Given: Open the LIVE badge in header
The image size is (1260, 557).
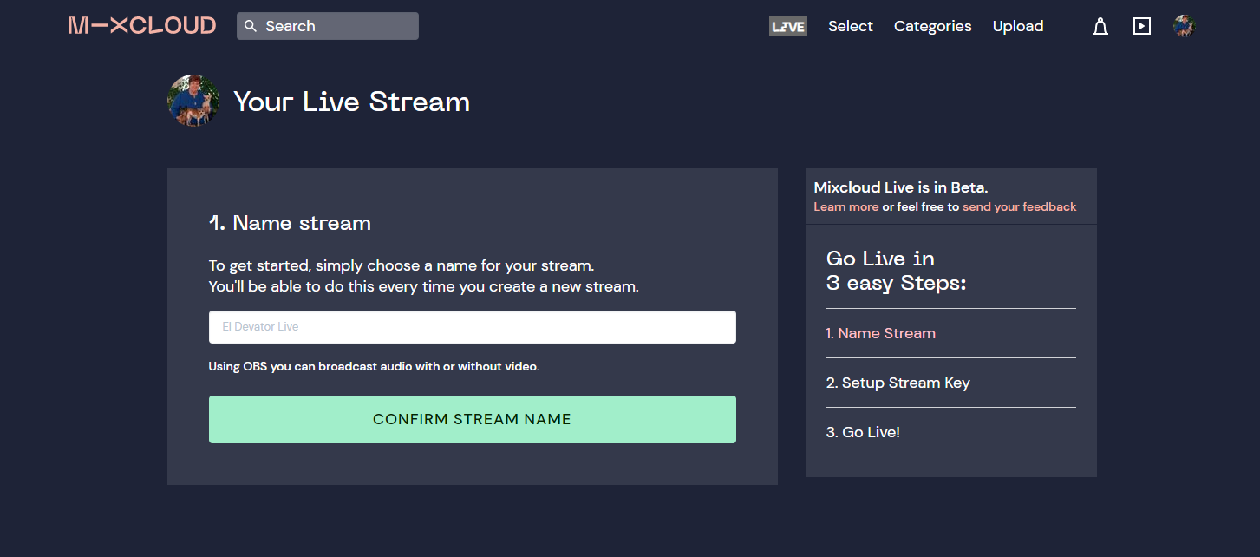Looking at the screenshot, I should pyautogui.click(x=788, y=27).
